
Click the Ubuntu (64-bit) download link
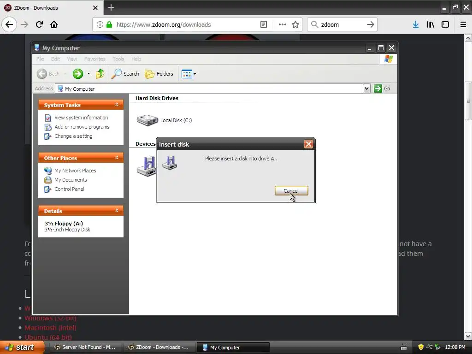(x=48, y=337)
